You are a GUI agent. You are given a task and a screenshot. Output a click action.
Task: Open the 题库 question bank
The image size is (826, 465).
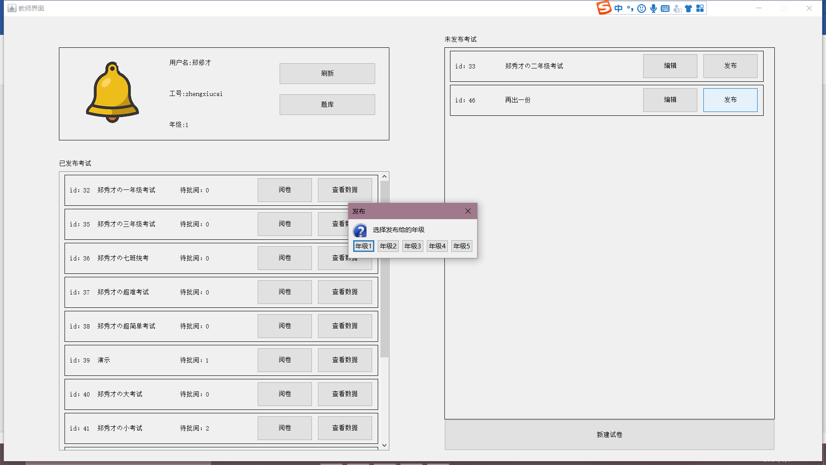(327, 105)
